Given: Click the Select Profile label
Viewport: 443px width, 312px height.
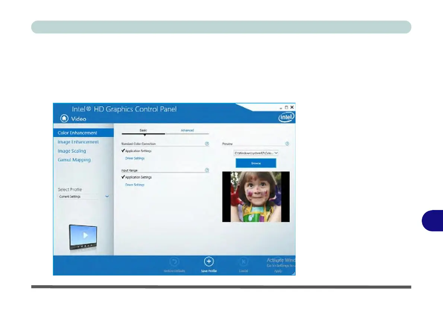Looking at the screenshot, I should (70, 190).
